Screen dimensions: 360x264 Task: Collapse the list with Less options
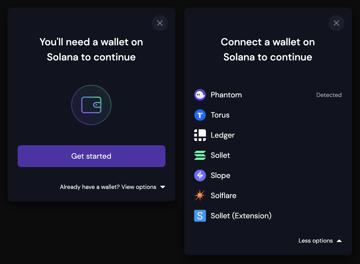point(315,241)
